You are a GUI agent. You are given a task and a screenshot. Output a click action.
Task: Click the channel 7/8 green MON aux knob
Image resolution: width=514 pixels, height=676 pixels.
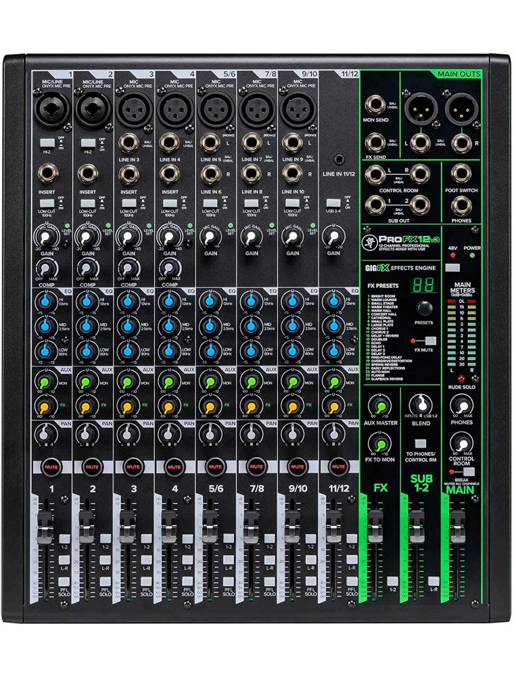tap(251, 381)
